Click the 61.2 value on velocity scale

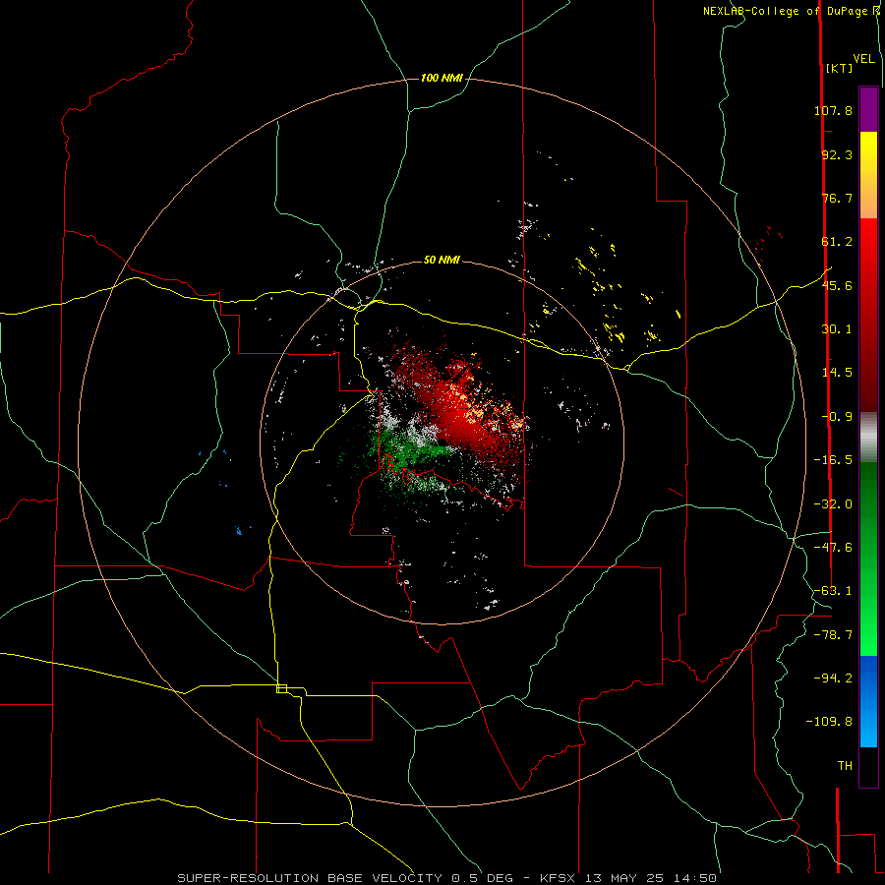tap(837, 242)
